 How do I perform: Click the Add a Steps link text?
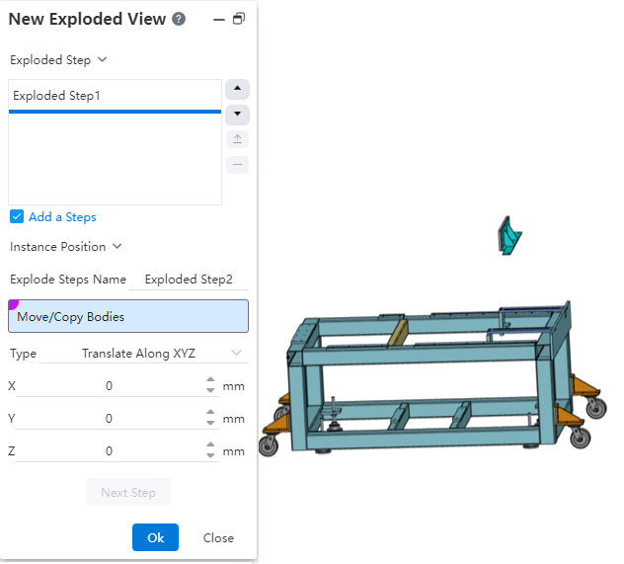62,217
